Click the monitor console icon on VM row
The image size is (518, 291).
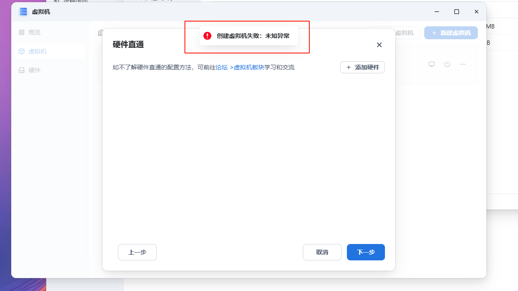coord(431,64)
